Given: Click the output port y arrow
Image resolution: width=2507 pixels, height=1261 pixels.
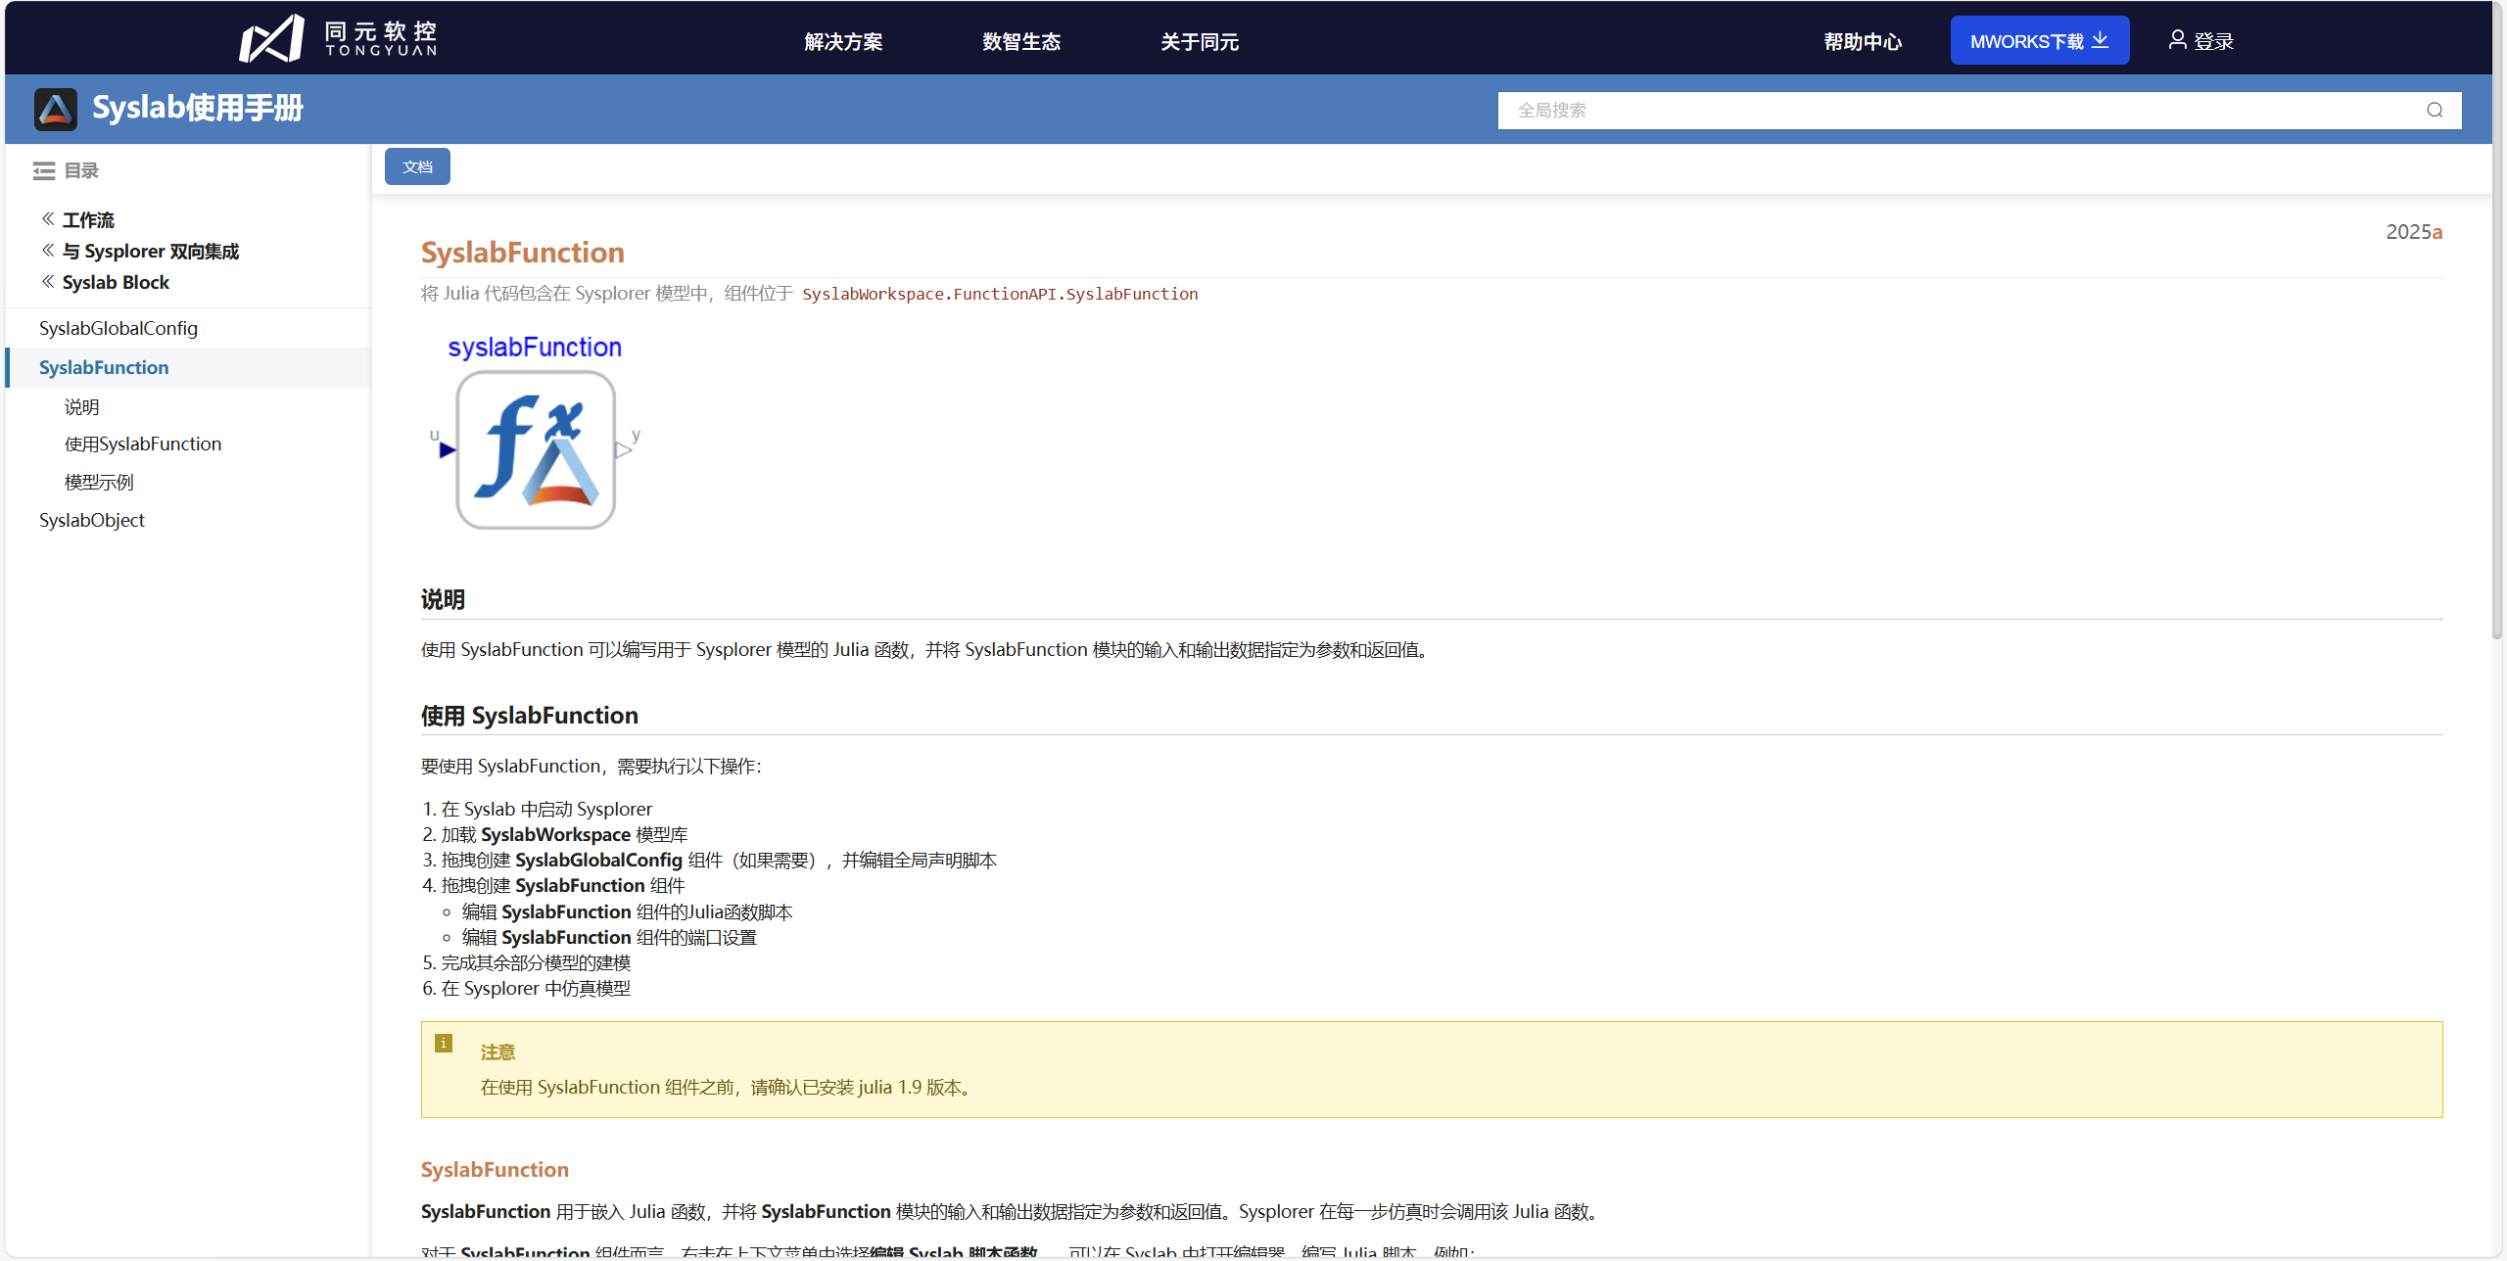Looking at the screenshot, I should pos(624,450).
